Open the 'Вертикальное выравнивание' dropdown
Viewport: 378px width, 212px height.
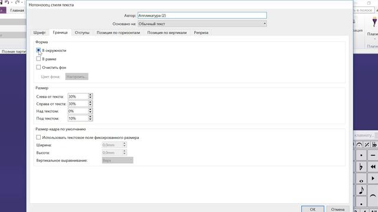118,160
